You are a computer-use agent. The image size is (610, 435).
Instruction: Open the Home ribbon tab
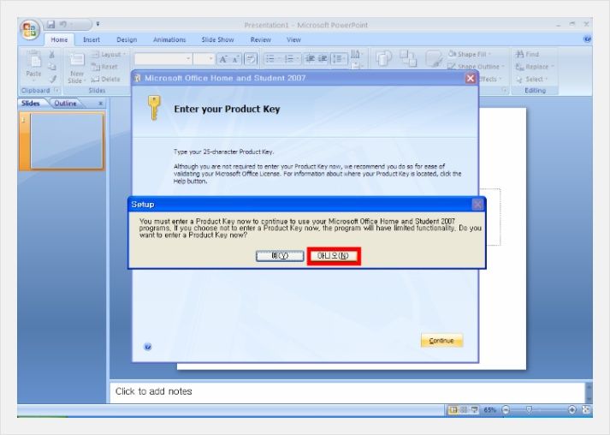(x=59, y=39)
